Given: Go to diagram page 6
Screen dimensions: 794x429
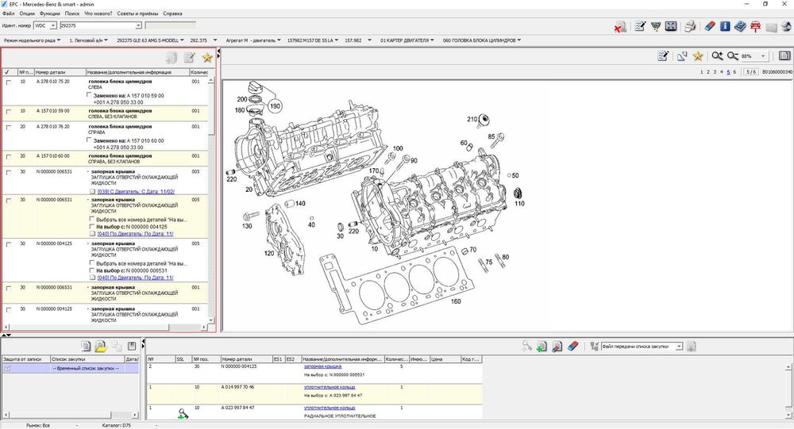Looking at the screenshot, I should (x=734, y=72).
